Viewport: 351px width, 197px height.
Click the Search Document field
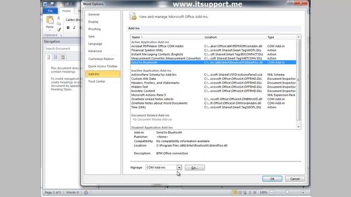click(62, 49)
